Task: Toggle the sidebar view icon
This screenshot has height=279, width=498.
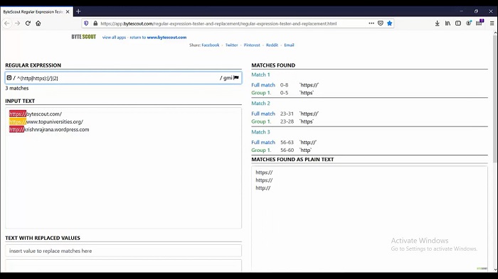Action: (x=458, y=23)
